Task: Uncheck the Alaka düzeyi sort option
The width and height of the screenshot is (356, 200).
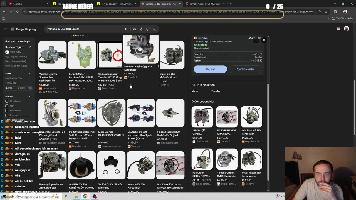Action: [7, 52]
